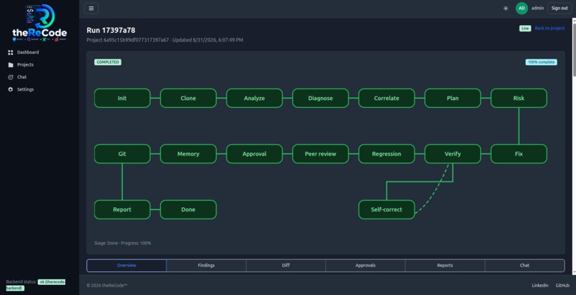The image size is (576, 295).
Task: Click the Settings gear icon
Action: (10, 89)
